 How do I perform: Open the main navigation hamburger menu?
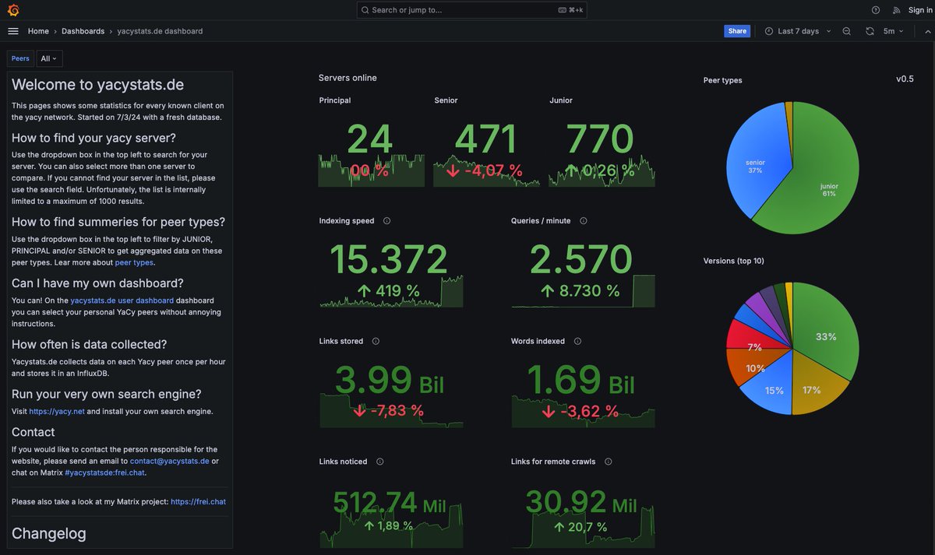click(12, 31)
